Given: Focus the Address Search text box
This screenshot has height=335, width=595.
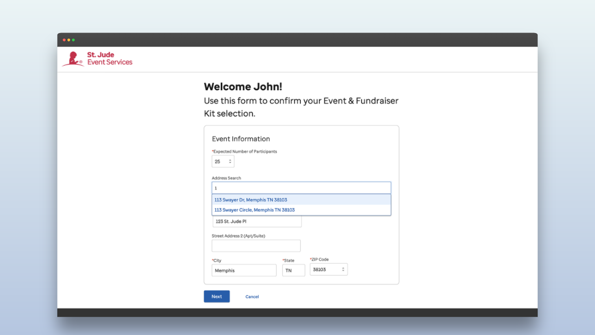Looking at the screenshot, I should click(301, 188).
